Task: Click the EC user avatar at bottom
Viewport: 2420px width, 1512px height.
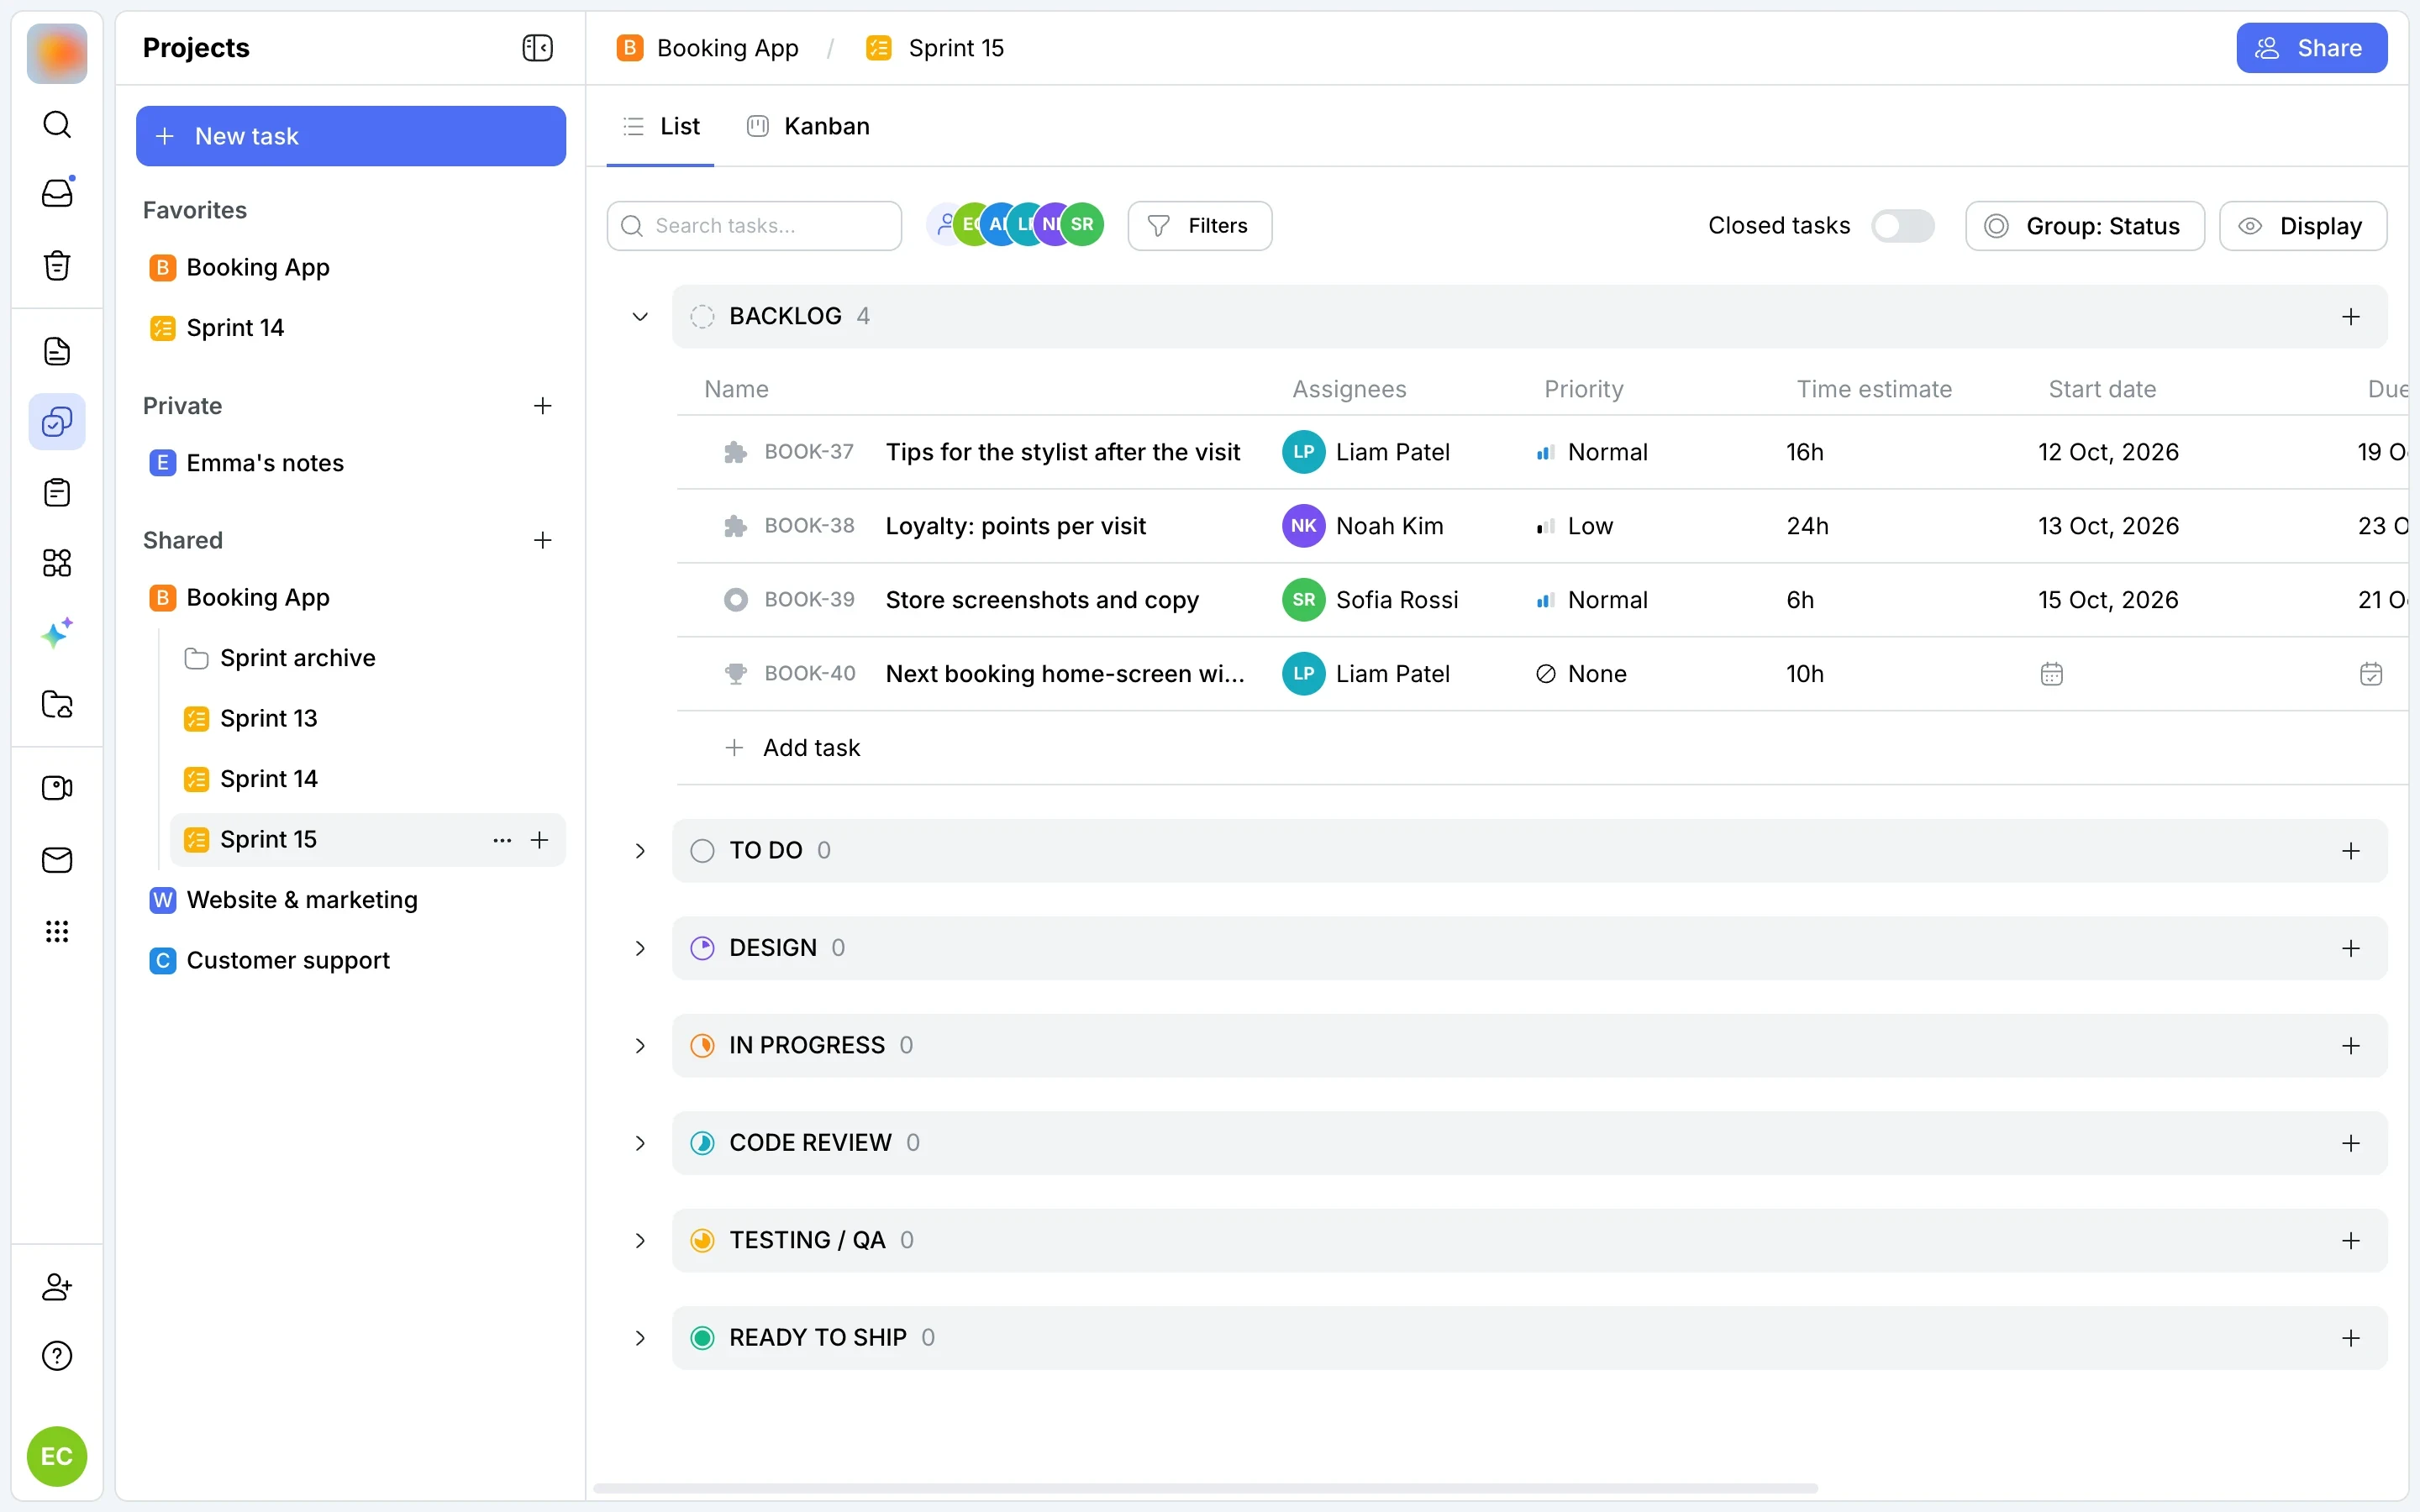Action: (x=57, y=1456)
